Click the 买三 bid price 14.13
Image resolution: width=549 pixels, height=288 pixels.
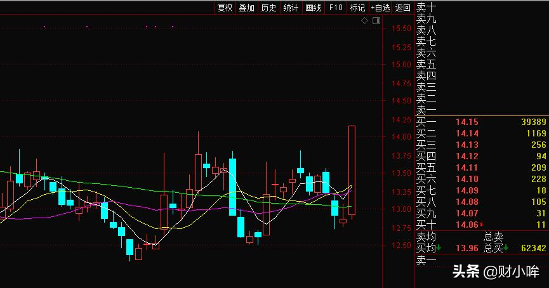click(467, 145)
